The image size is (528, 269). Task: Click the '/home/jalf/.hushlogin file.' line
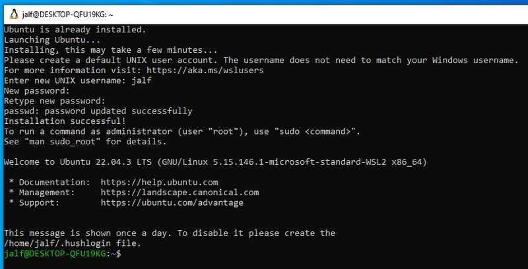click(73, 243)
